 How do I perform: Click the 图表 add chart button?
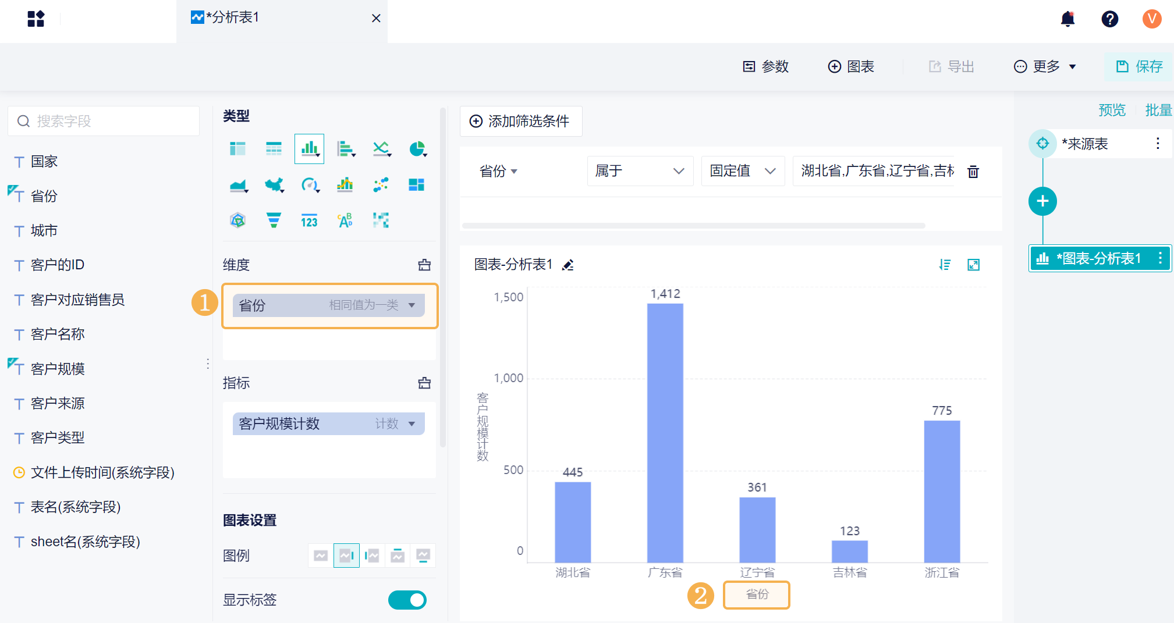point(851,66)
